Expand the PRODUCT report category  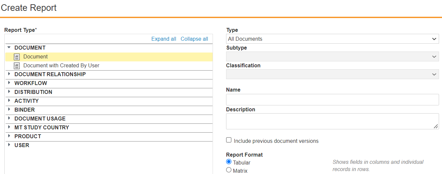pyautogui.click(x=9, y=136)
